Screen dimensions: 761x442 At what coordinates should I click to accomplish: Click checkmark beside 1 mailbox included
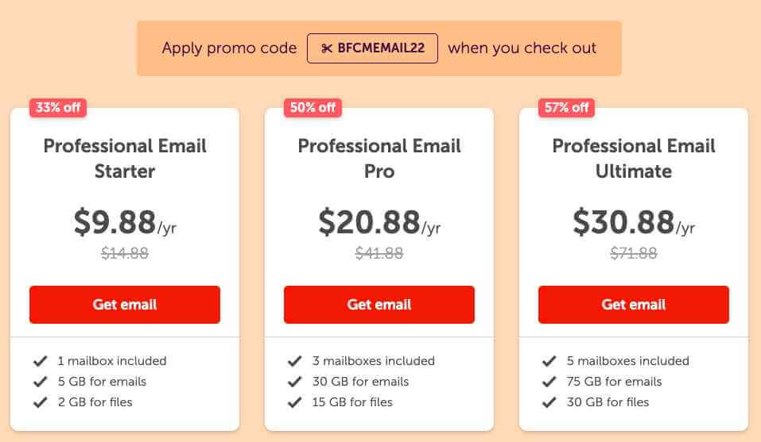41,361
